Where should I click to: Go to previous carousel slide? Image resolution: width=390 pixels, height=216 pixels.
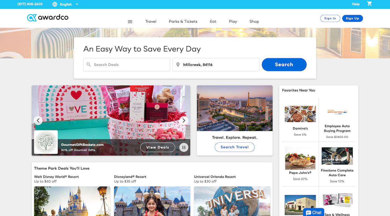[x=38, y=120]
